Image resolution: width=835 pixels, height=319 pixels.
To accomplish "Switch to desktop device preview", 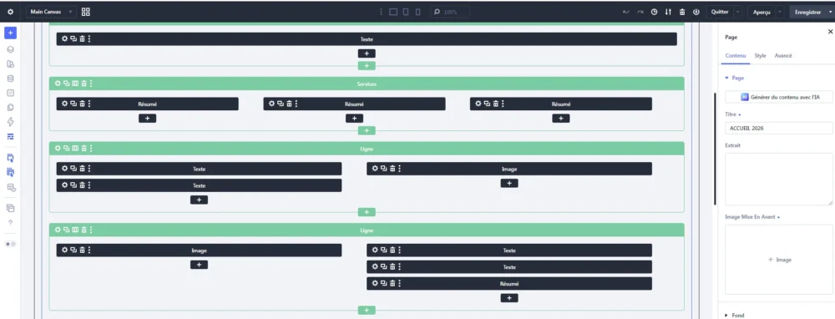I will click(393, 12).
